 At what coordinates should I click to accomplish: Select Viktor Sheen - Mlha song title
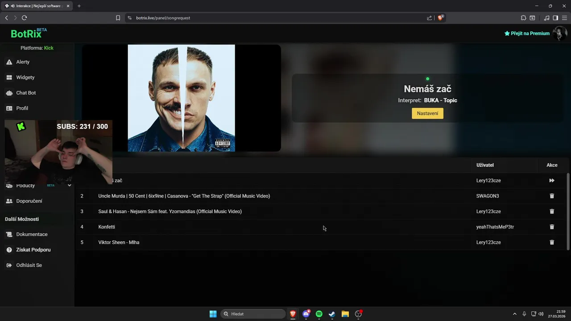click(x=119, y=243)
